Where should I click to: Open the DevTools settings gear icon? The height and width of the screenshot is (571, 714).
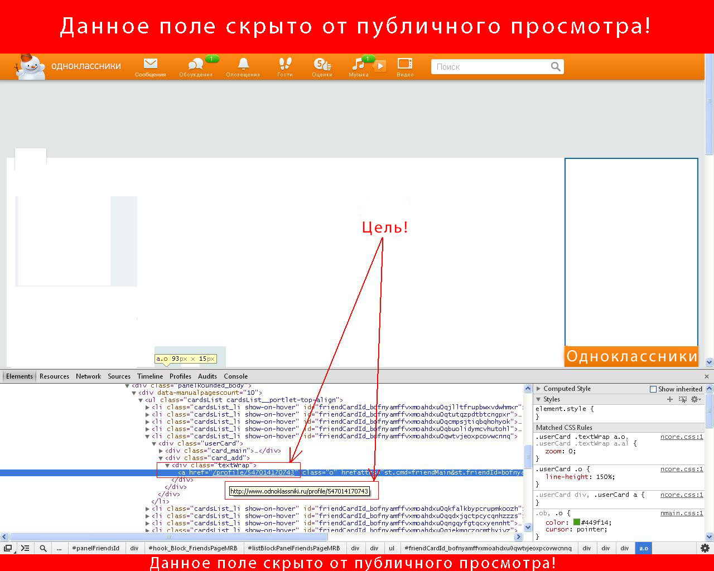pos(705,548)
